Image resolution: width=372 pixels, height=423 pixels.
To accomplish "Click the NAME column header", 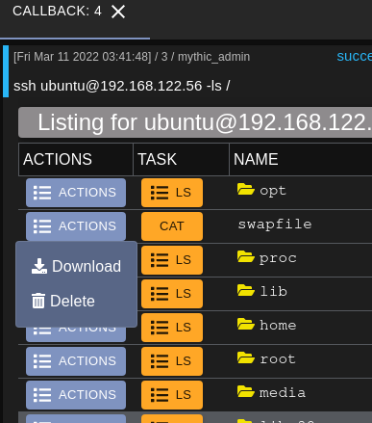I will coord(301,159).
